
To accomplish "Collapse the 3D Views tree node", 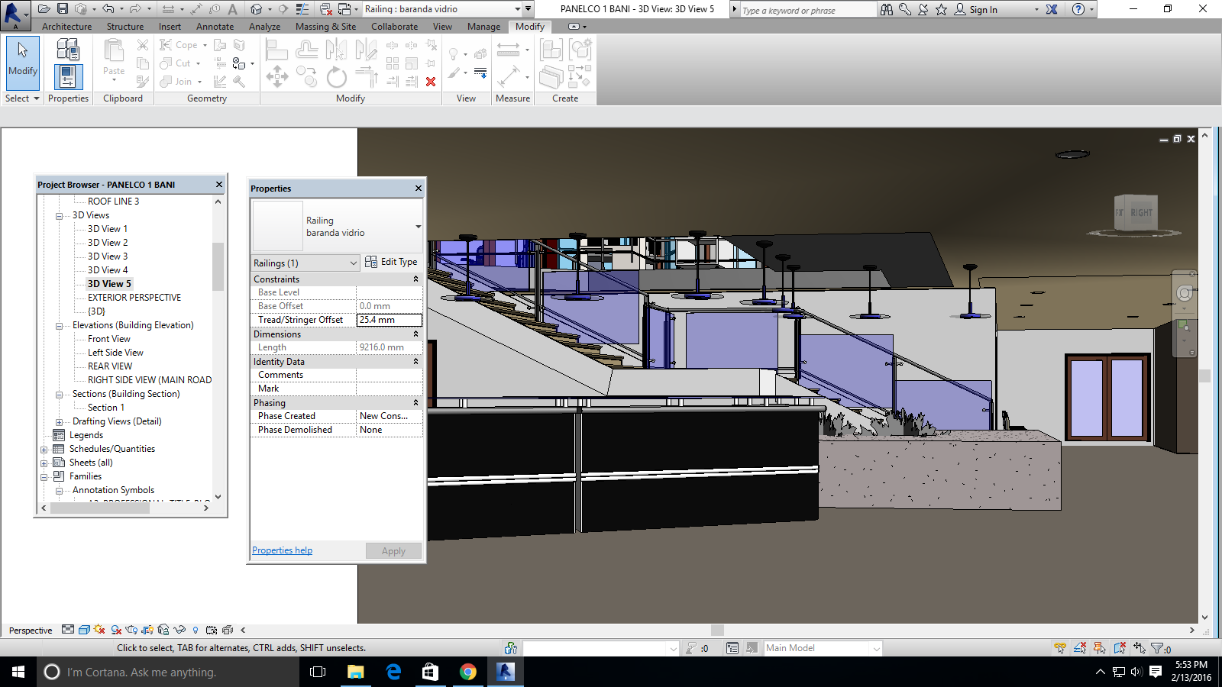I will (x=59, y=216).
